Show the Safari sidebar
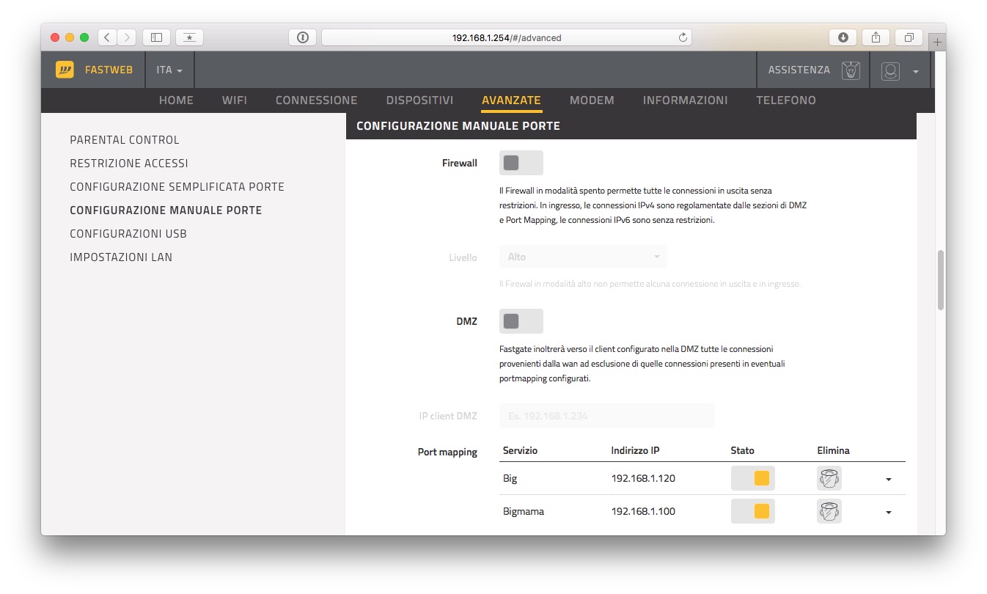987x594 pixels. (x=156, y=37)
